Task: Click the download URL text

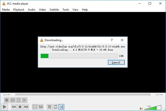Action: (82, 47)
